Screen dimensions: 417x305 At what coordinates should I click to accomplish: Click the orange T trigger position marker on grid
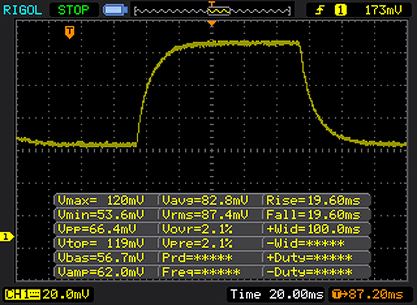click(69, 33)
